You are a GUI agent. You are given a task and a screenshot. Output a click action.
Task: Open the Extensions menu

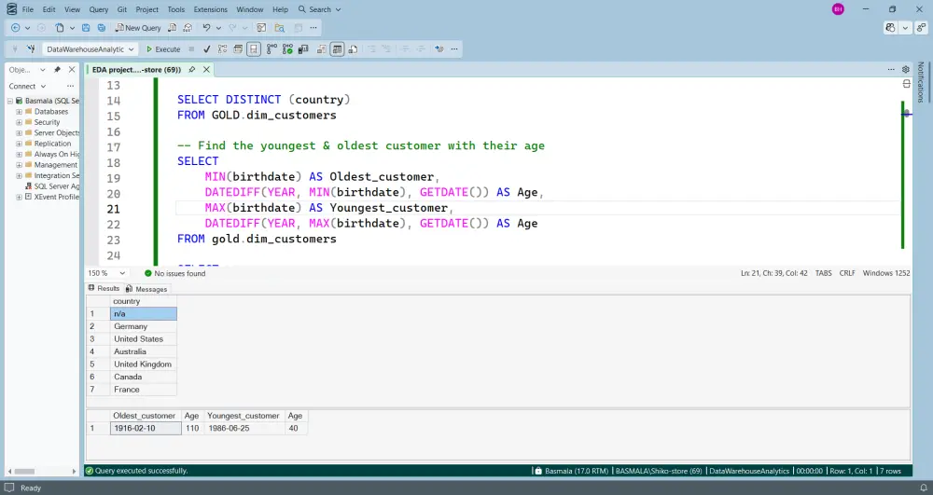[211, 9]
